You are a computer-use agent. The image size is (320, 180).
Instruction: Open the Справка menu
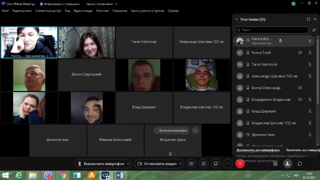point(173,11)
